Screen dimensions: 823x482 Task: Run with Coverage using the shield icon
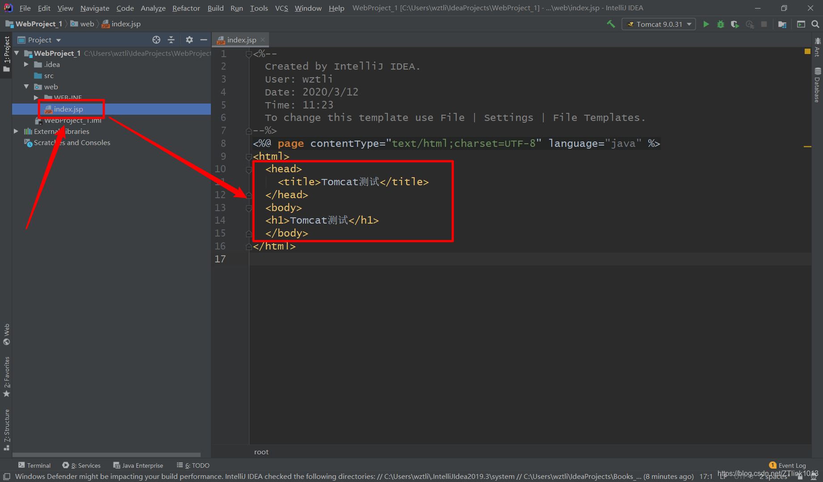tap(735, 24)
